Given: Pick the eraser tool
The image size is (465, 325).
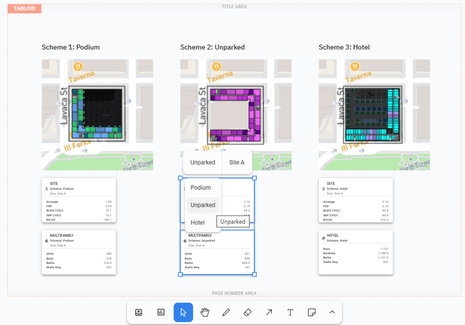Looking at the screenshot, I should [248, 313].
